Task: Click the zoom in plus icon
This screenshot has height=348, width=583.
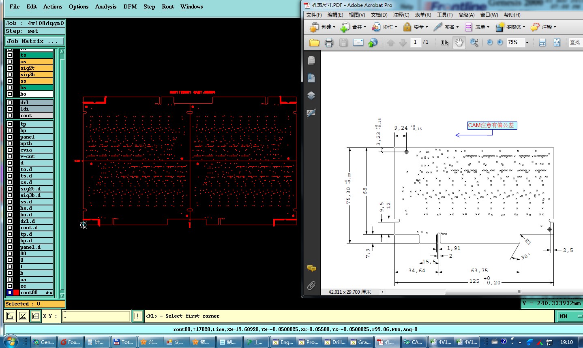Action: click(500, 43)
